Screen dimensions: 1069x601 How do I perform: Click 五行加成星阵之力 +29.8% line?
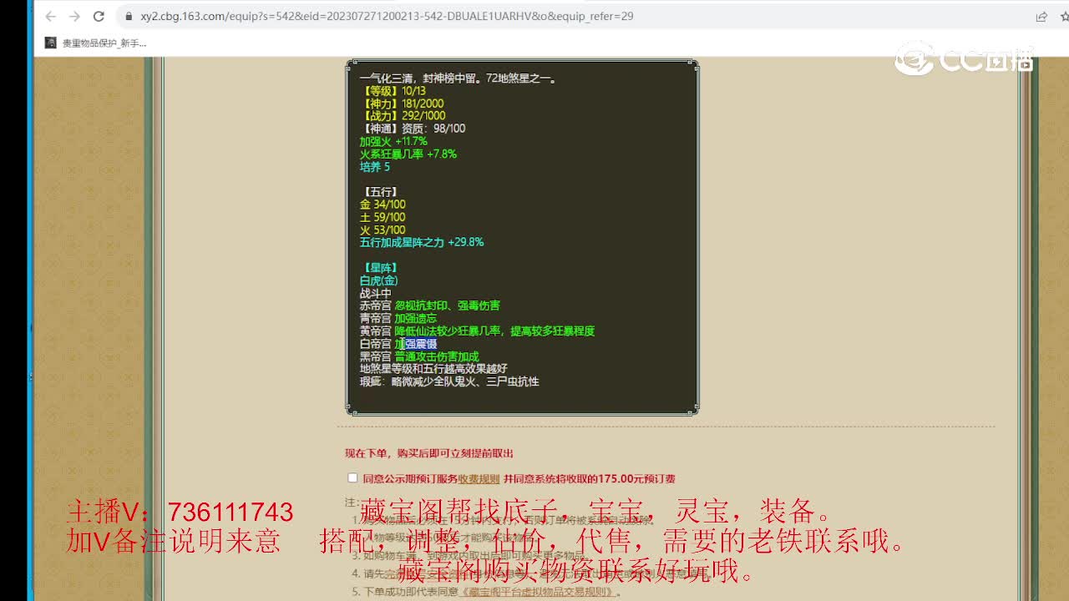pos(422,242)
